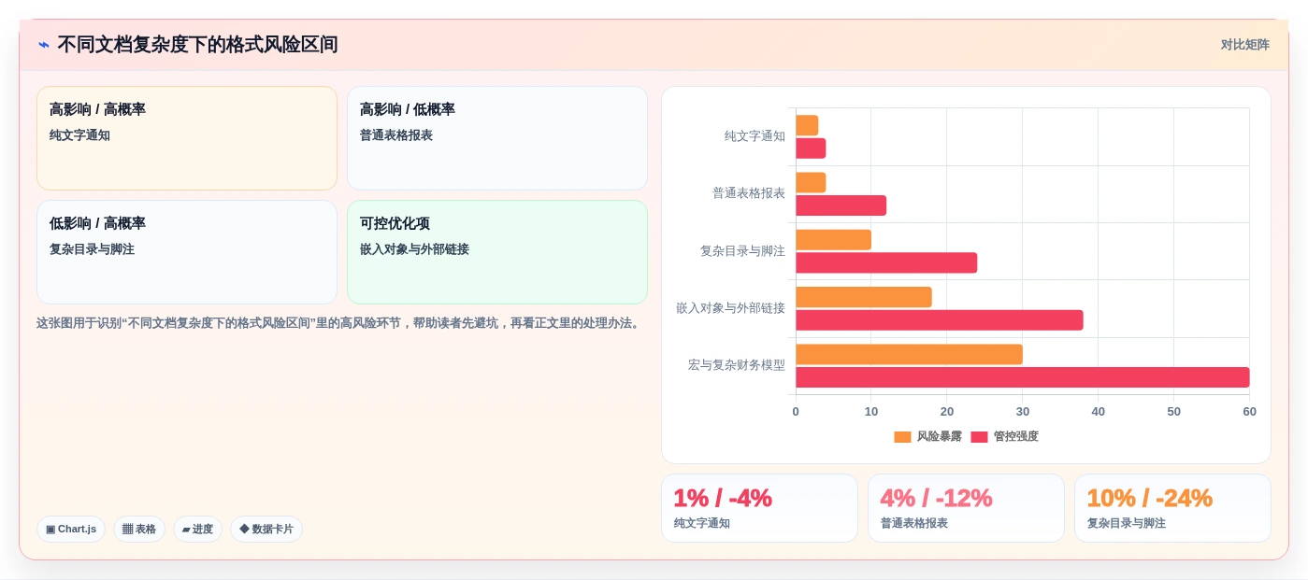Image resolution: width=1308 pixels, height=580 pixels.
Task: Click the 宏与复杂财务模型 axis label
Action: coord(737,365)
